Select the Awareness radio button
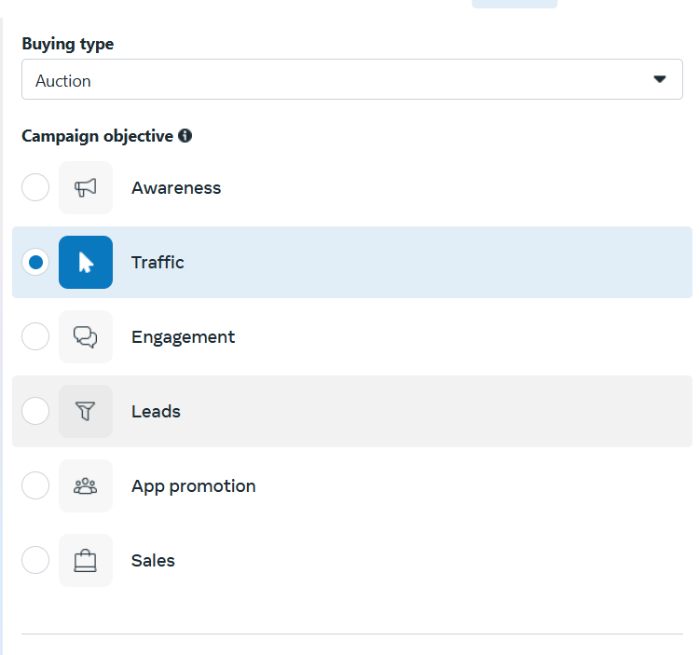The height and width of the screenshot is (655, 699). [x=35, y=188]
